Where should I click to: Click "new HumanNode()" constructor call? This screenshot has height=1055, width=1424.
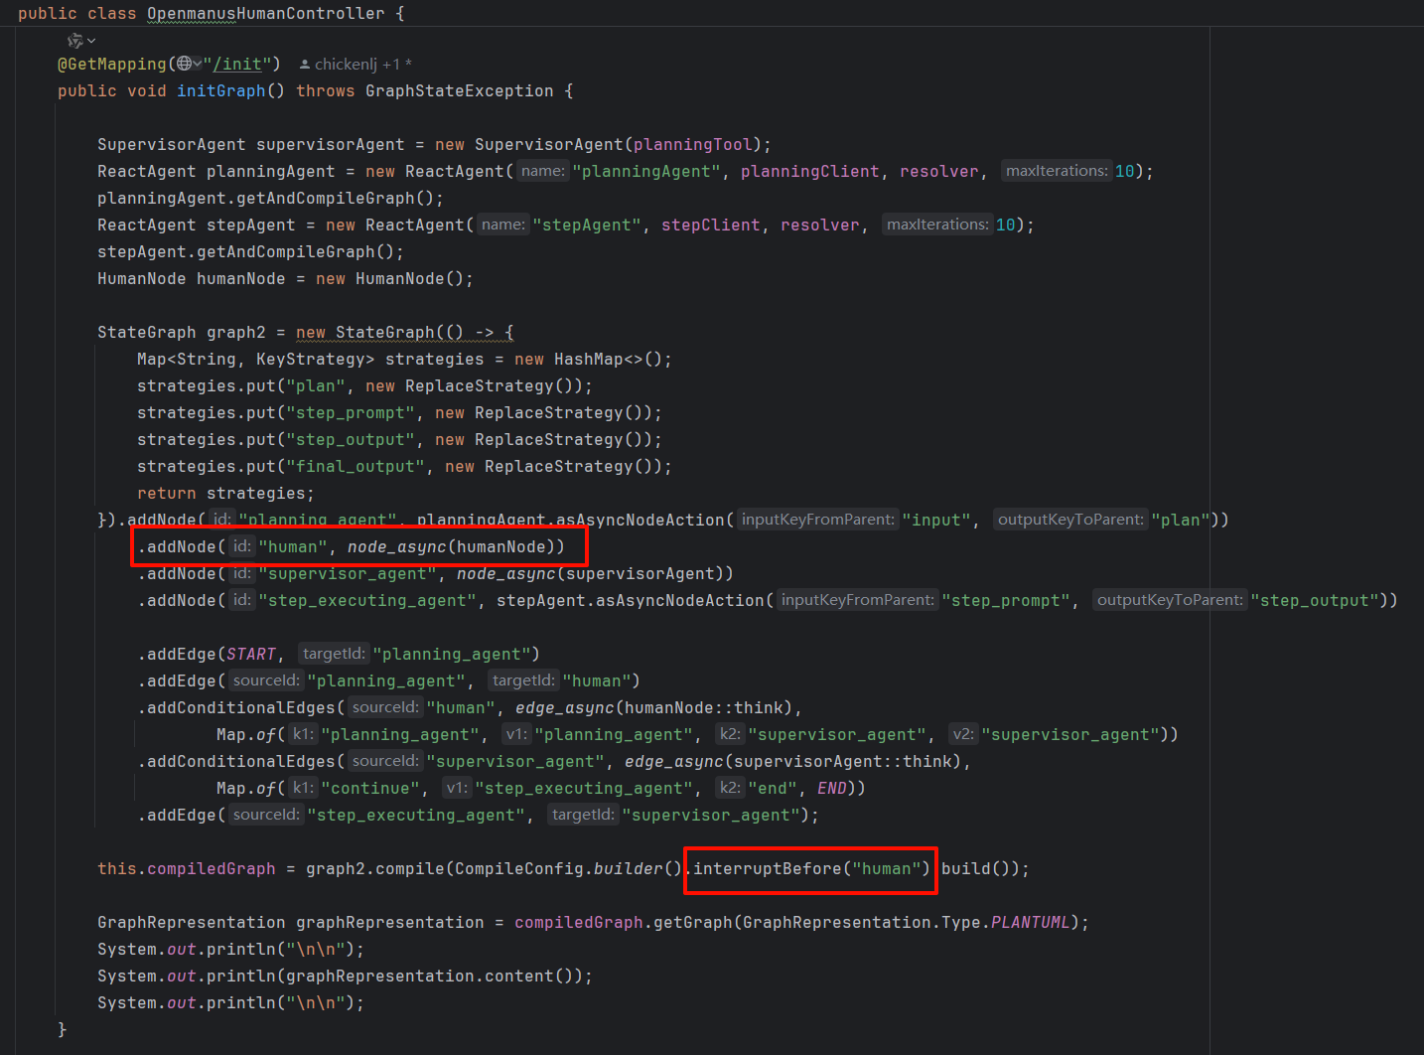[x=389, y=278]
